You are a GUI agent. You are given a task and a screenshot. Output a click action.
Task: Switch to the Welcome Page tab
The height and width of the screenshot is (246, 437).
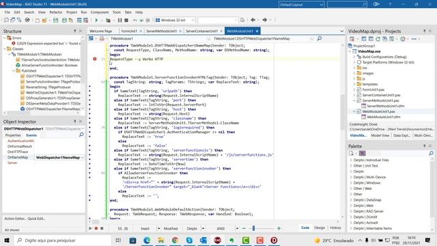click(x=100, y=31)
